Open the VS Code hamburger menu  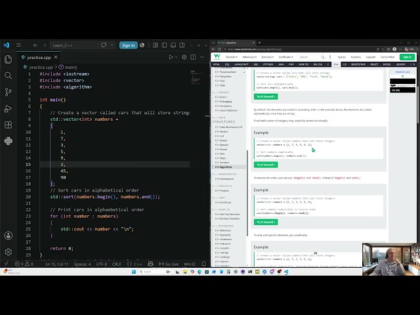[18, 45]
